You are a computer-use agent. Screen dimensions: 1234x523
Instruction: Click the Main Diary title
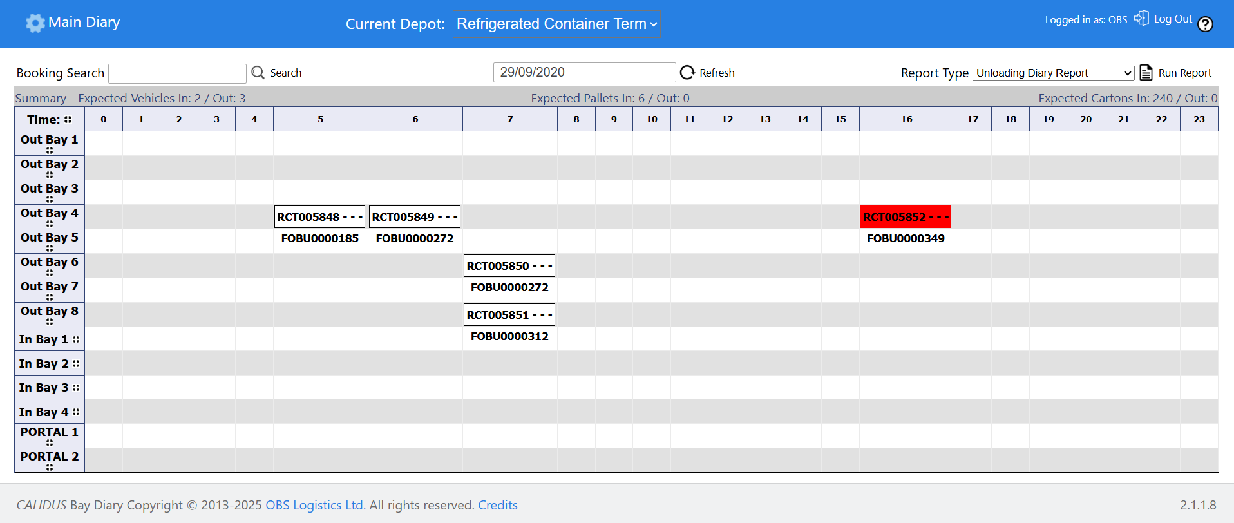click(84, 23)
